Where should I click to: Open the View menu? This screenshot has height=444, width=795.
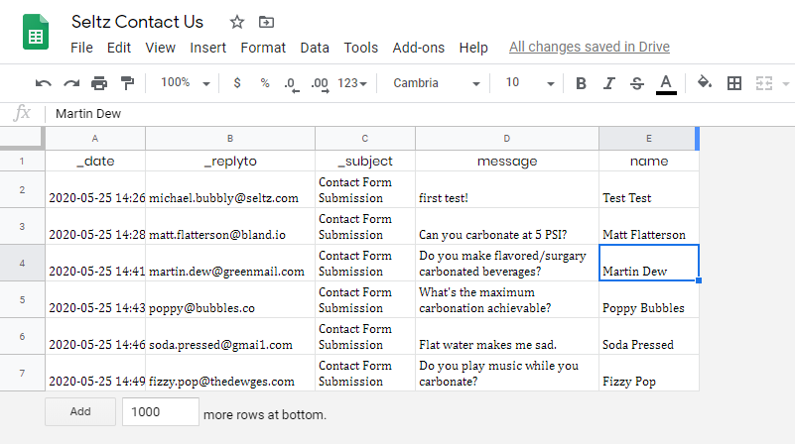[160, 48]
